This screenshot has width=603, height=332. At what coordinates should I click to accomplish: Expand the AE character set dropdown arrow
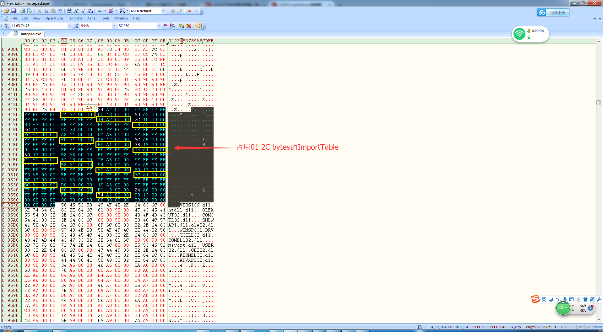pos(116,11)
